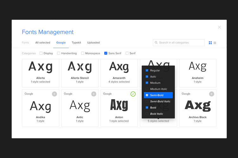This screenshot has width=238, height=158.
Task: Click Anton's green selected checkmark icon
Action: click(133, 94)
